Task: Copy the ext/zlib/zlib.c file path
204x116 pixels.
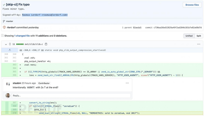Action: [46, 44]
